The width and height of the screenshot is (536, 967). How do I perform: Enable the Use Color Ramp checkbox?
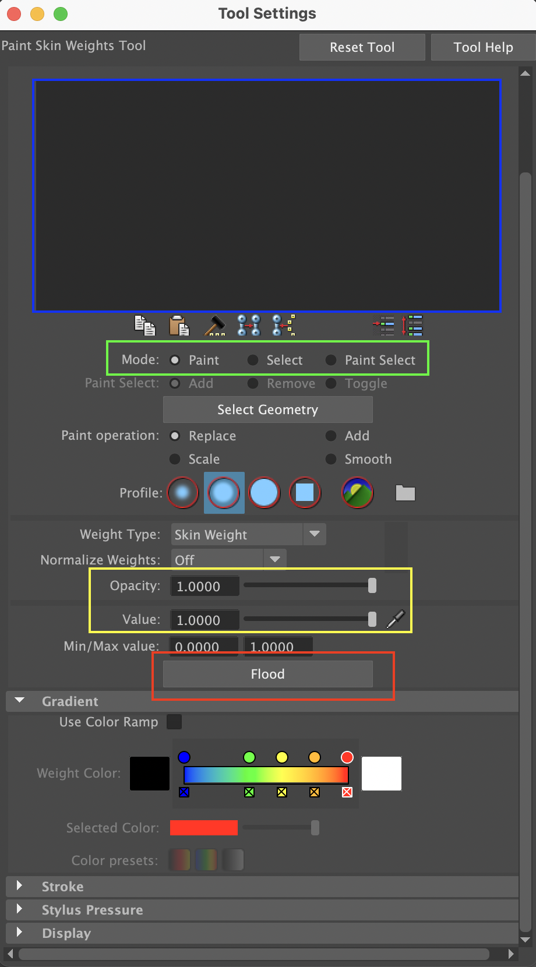click(174, 722)
